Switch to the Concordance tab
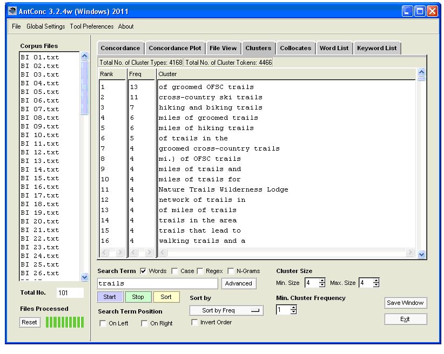 pos(120,48)
